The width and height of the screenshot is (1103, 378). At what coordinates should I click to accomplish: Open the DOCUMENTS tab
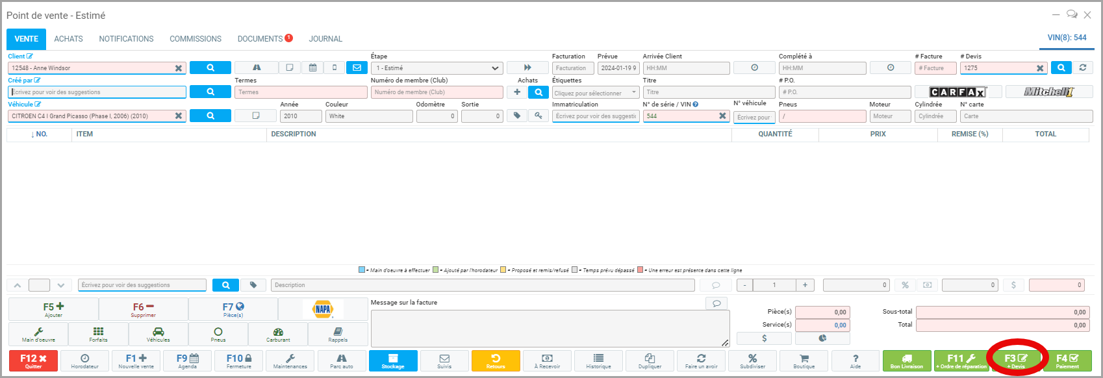tap(260, 39)
